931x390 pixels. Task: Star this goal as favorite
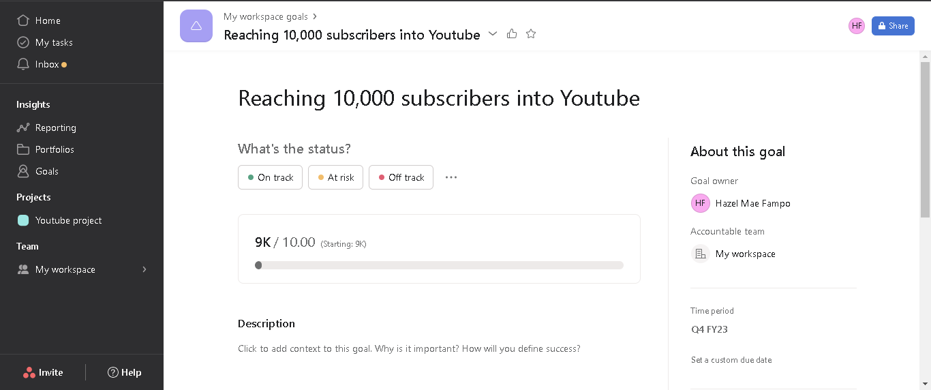pyautogui.click(x=531, y=33)
